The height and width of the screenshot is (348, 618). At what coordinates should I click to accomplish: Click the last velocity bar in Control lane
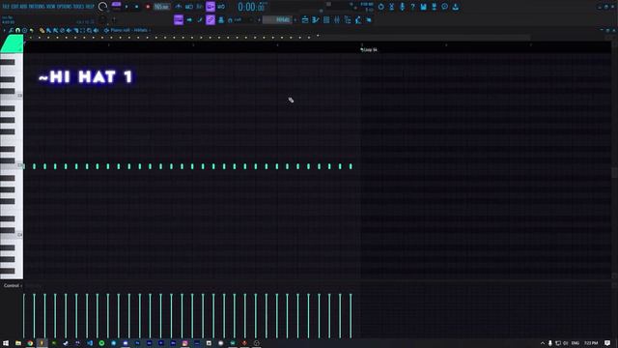[x=351, y=316]
